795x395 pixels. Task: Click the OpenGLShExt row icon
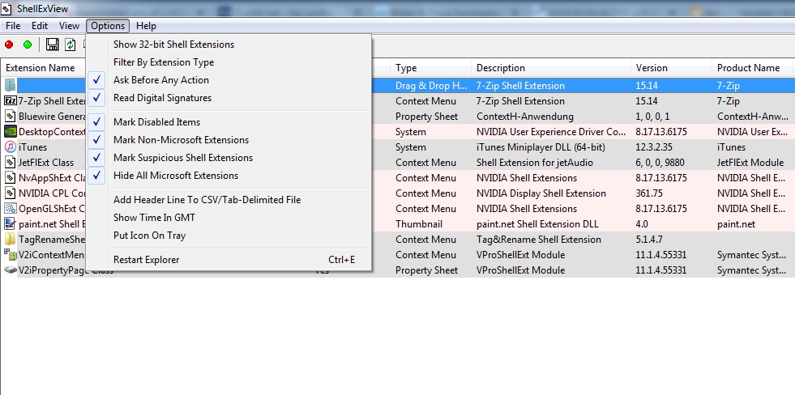click(x=11, y=209)
